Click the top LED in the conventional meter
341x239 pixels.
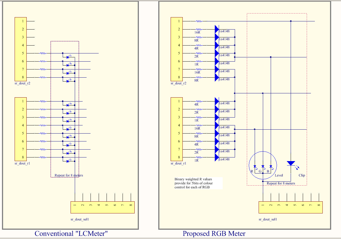[68, 57]
